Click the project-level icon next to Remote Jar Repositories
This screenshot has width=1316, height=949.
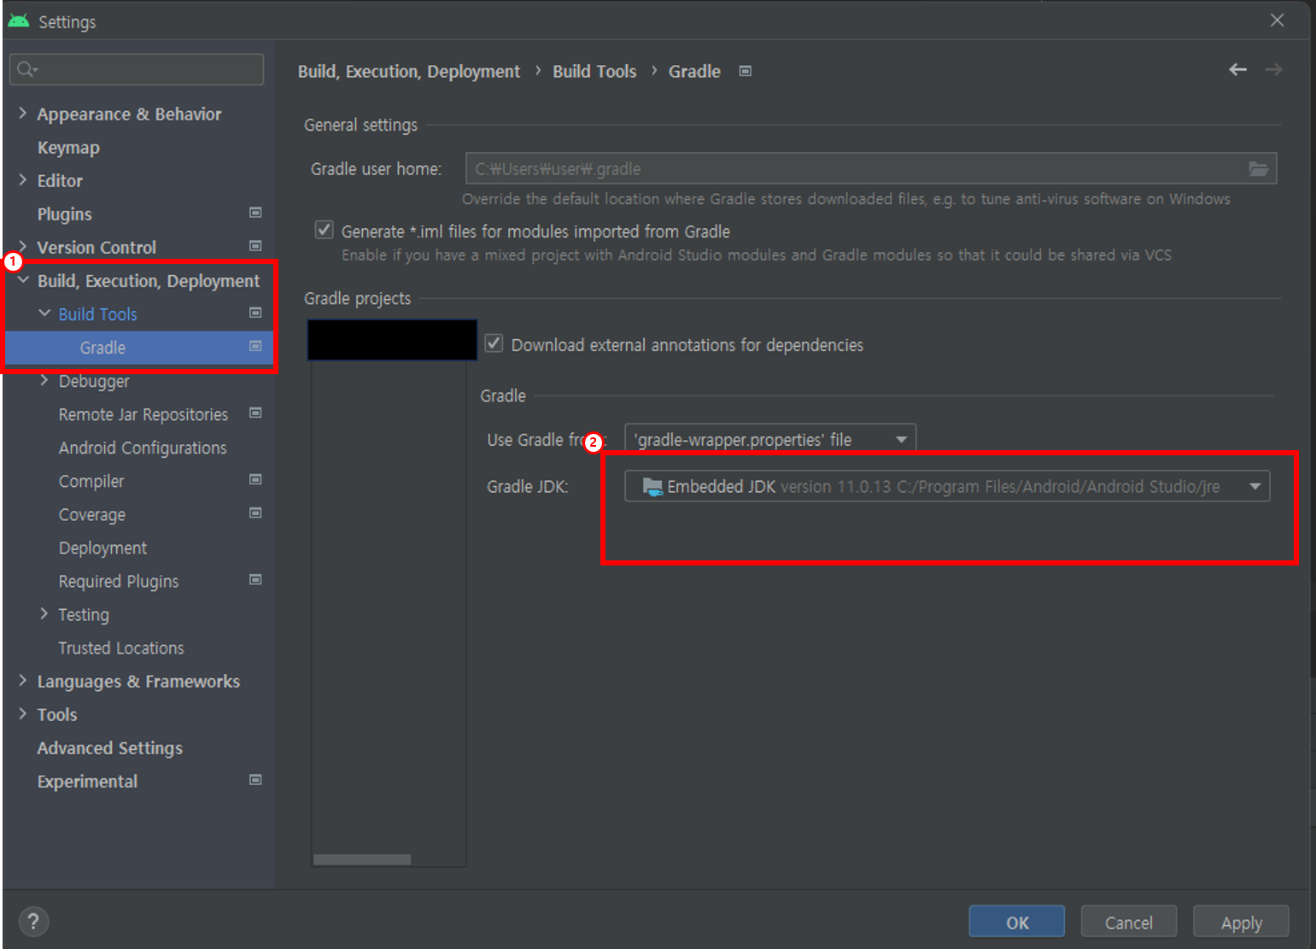click(255, 413)
